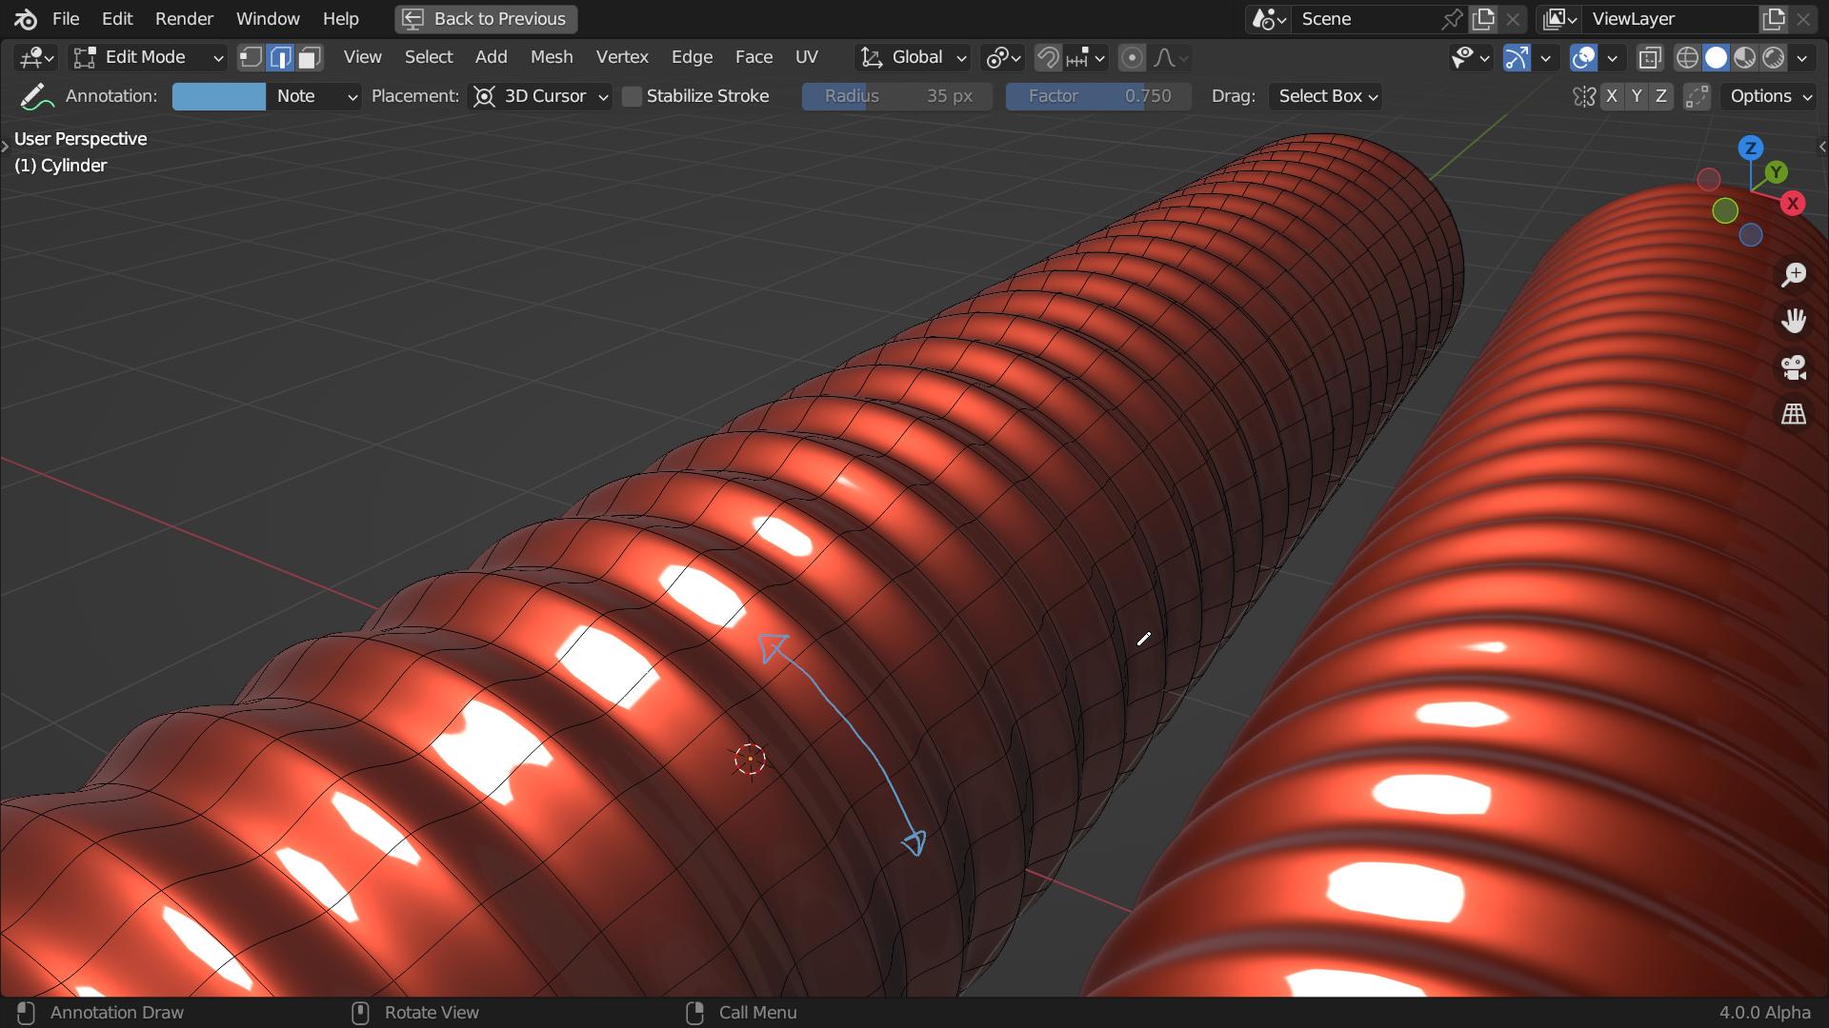1829x1028 pixels.
Task: Toggle proportional editing
Action: pyautogui.click(x=1132, y=58)
